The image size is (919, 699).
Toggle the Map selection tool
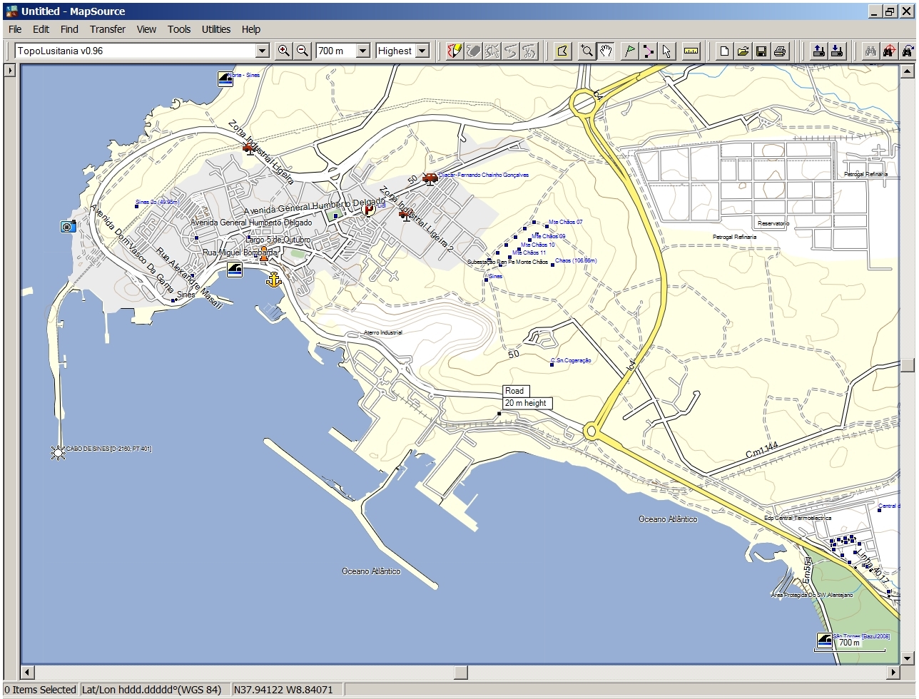(x=562, y=51)
